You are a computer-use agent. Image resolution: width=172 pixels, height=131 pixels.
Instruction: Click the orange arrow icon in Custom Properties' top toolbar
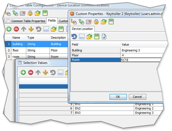[74, 22]
